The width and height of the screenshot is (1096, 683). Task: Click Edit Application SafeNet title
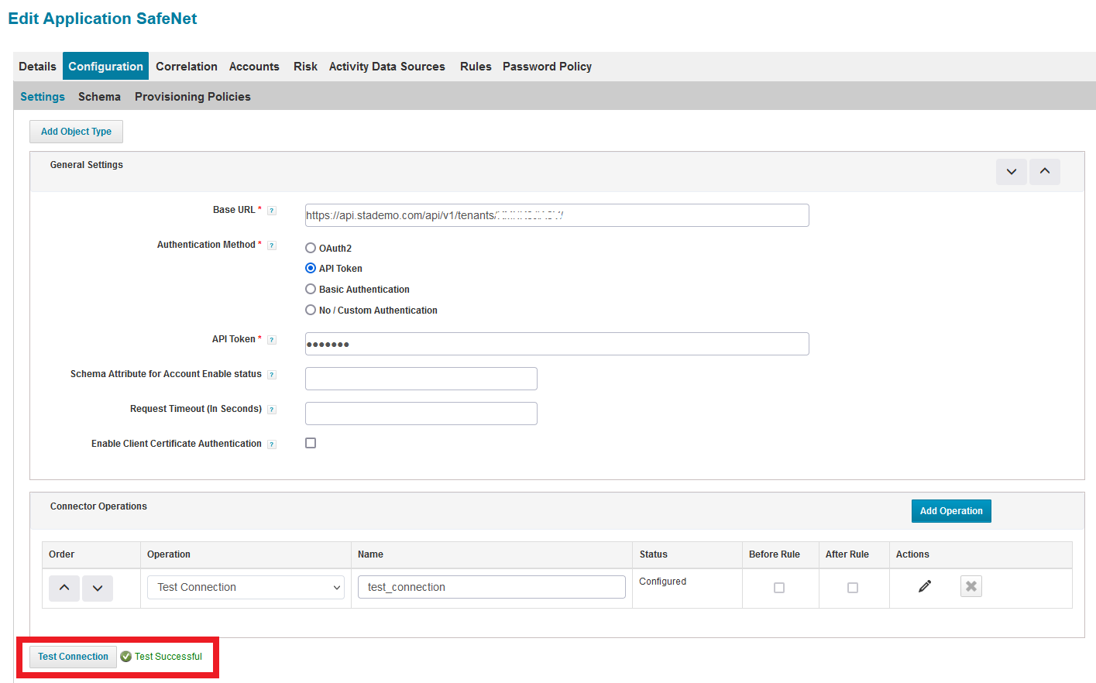pos(102,19)
